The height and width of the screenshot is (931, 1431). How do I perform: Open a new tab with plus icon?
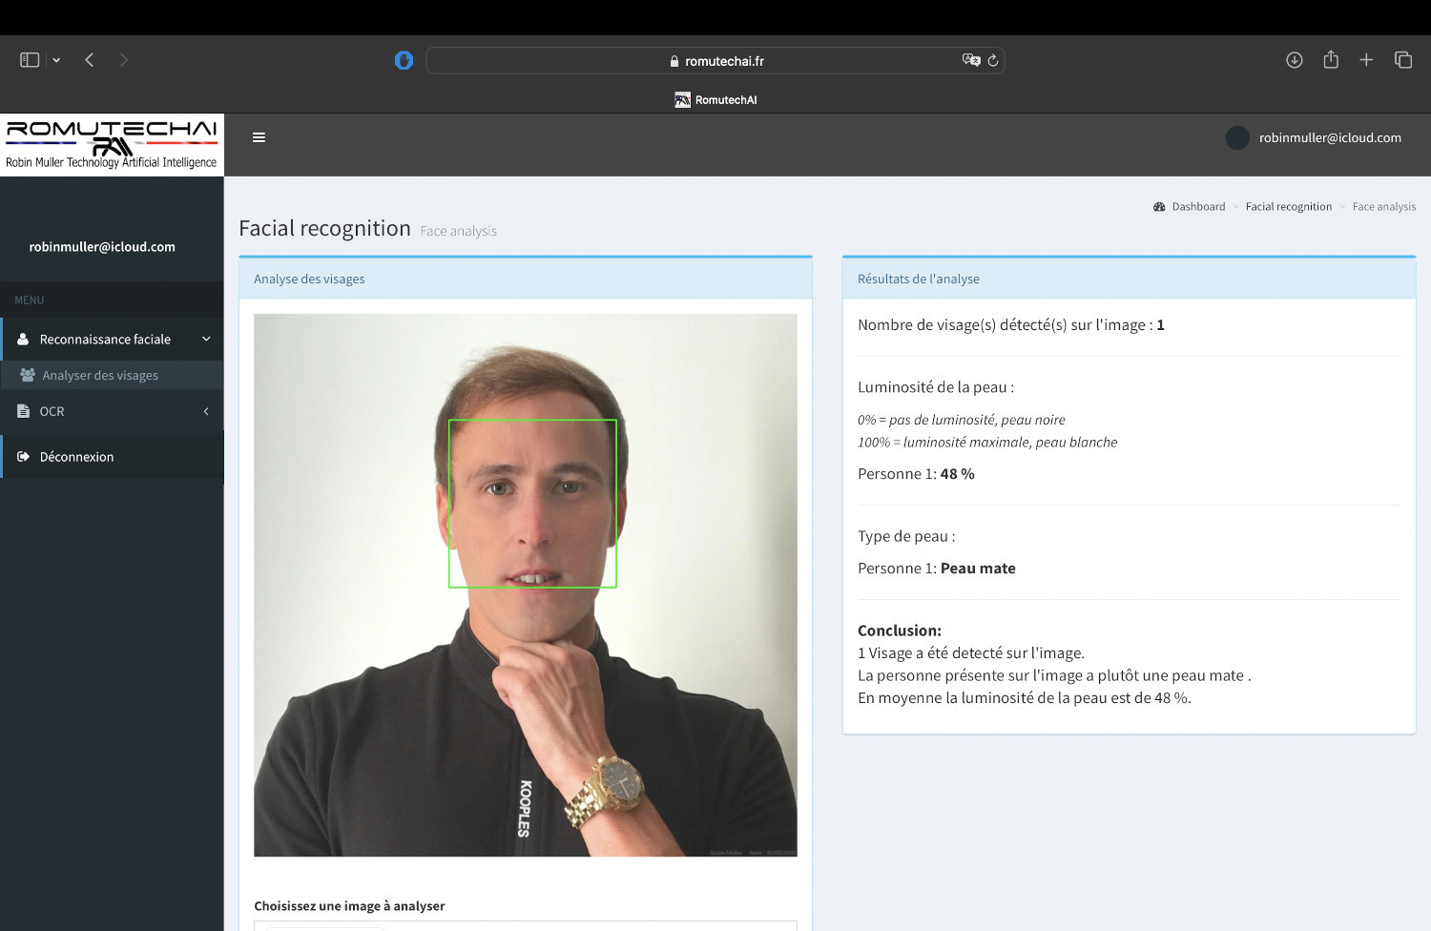pyautogui.click(x=1366, y=60)
